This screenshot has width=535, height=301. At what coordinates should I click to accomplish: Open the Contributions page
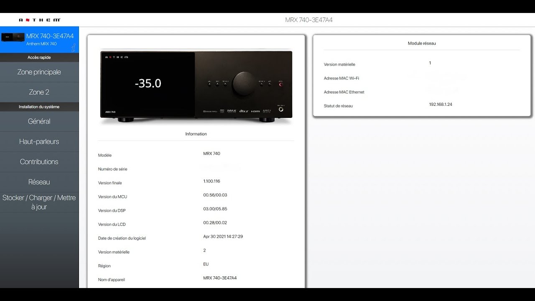(x=39, y=161)
